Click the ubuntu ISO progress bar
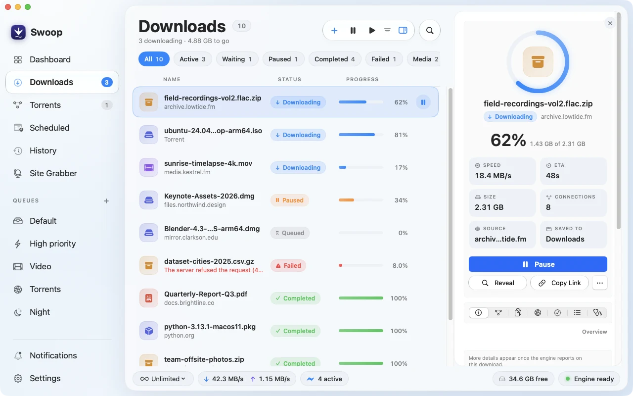This screenshot has width=633, height=396. point(361,135)
